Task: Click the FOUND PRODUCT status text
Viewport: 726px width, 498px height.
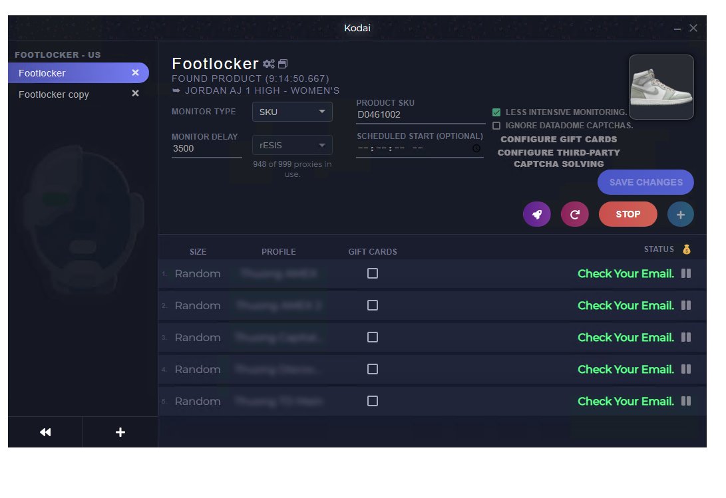Action: [250, 78]
